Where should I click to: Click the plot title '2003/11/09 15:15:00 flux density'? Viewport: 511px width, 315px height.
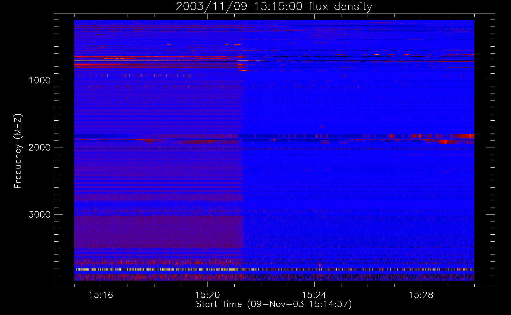click(x=274, y=6)
